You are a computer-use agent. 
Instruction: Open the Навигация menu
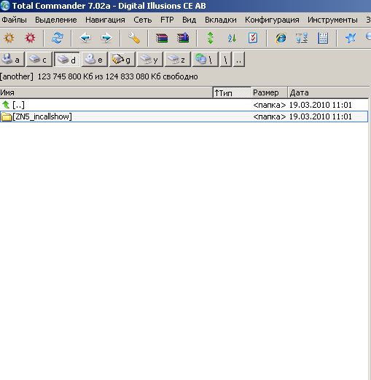coord(105,20)
